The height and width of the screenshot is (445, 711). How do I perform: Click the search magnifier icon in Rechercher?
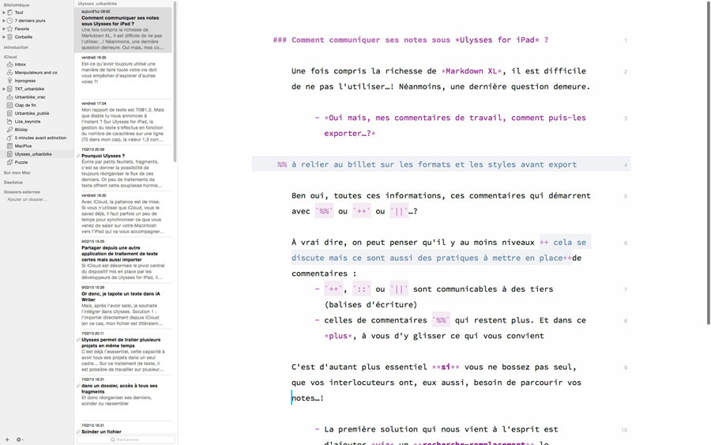[x=113, y=440]
